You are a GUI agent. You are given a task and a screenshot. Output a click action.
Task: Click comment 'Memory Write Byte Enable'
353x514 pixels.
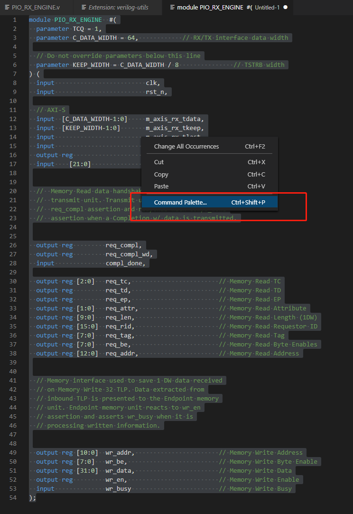coord(273,461)
